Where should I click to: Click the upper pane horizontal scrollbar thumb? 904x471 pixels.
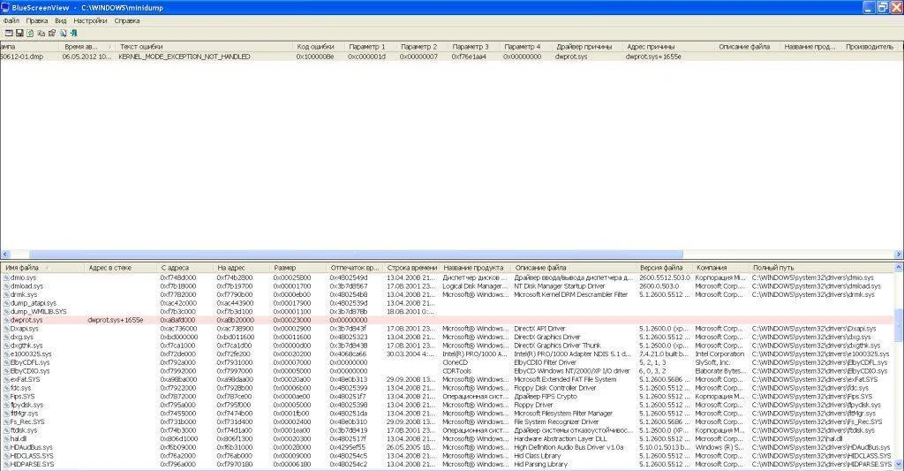click(x=356, y=254)
